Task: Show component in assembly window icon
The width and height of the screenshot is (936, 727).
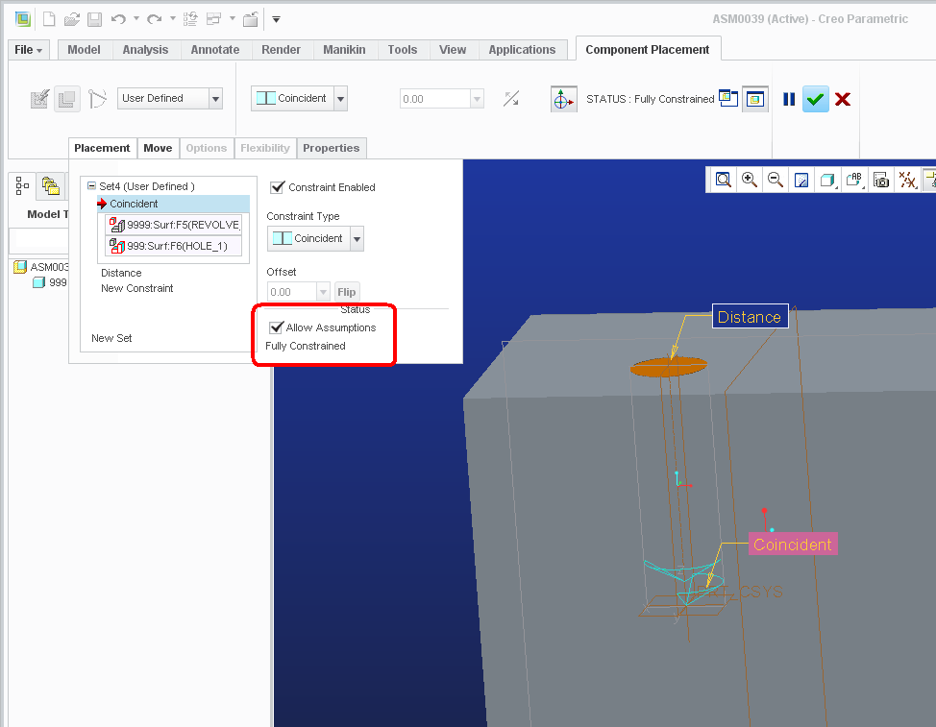Action: [755, 99]
